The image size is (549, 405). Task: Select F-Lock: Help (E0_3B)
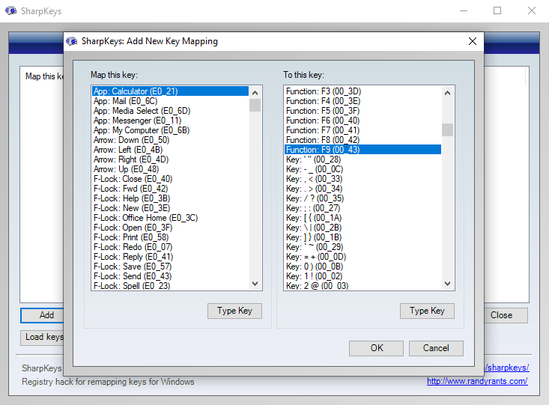[171, 198]
